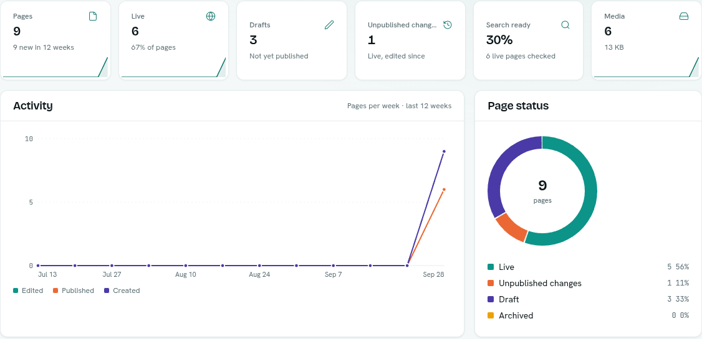The image size is (702, 339).
Task: Click the history clock icon on Unpublished changes card
Action: coord(447,25)
